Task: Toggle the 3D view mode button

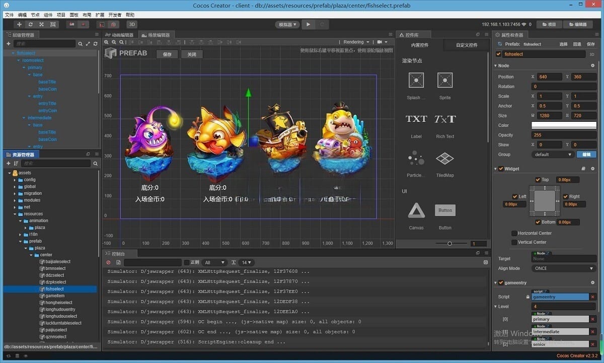Action: [131, 24]
